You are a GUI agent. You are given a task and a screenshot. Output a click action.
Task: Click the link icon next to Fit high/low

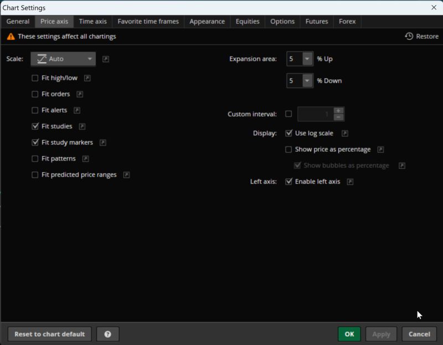coord(87,78)
